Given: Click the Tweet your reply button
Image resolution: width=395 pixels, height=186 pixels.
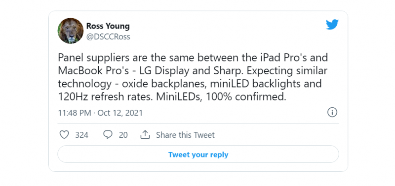Looking at the screenshot, I should (198, 154).
